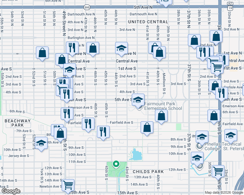
Task: Click the Google logo
Action: 11,191
